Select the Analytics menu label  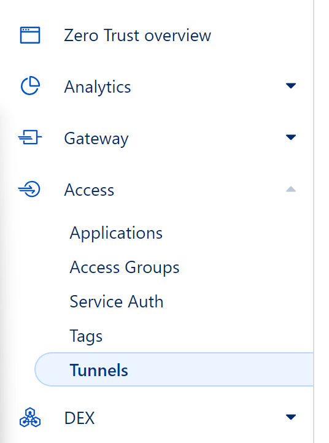point(98,87)
